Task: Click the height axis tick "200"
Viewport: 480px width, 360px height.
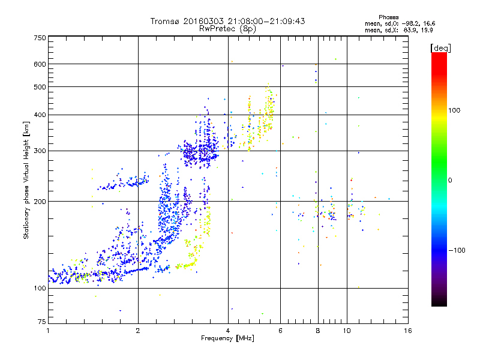Action: 40,202
